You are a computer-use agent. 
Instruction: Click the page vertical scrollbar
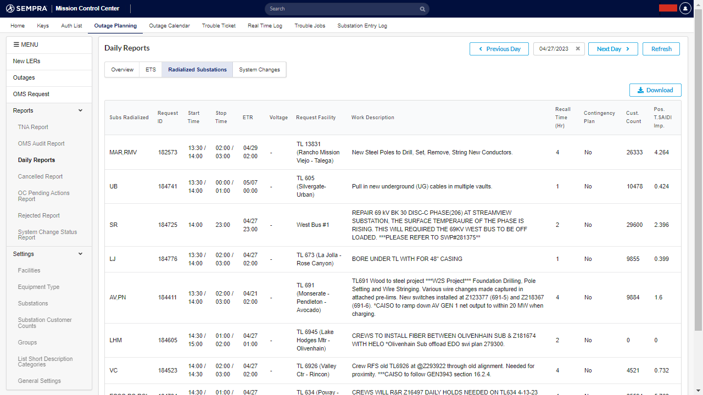698,165
